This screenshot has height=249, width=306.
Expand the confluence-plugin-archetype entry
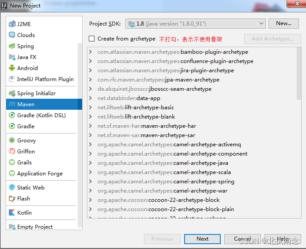click(x=91, y=61)
